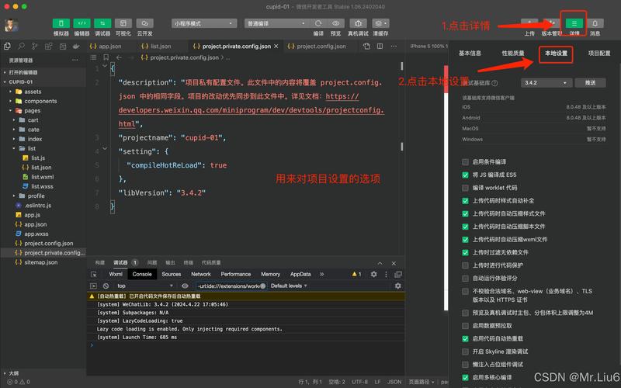Click the explorer panel ellipsis menu
Screen dimensions: 621x388
75,61
